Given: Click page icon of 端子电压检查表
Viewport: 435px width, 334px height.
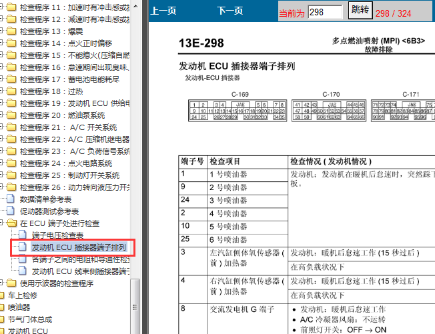Looking at the screenshot, I should tap(23, 235).
